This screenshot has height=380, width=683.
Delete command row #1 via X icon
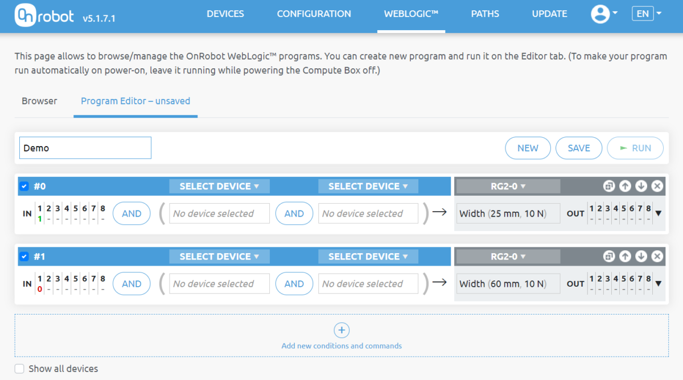point(657,257)
